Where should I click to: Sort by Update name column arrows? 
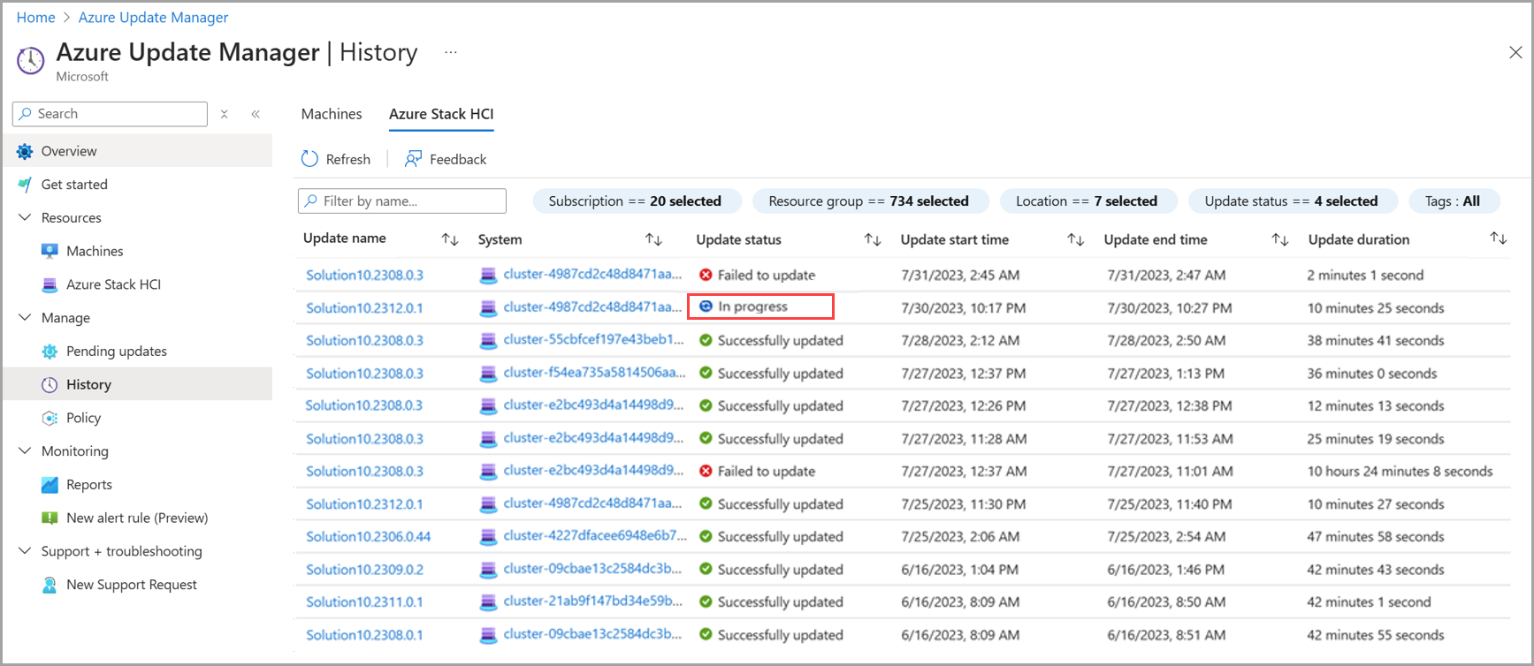click(x=450, y=239)
